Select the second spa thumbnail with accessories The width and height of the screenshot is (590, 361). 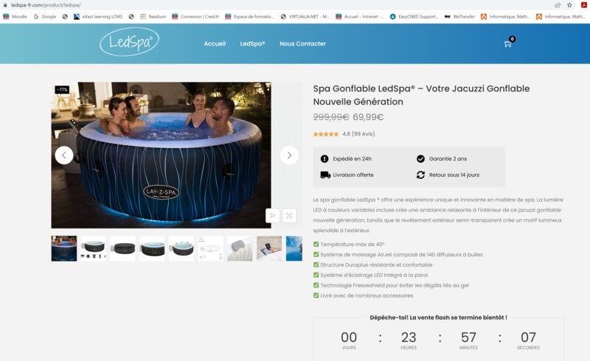(x=94, y=248)
